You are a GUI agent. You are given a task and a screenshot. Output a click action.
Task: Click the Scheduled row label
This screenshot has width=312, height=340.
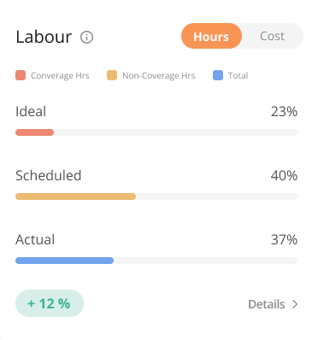[49, 175]
